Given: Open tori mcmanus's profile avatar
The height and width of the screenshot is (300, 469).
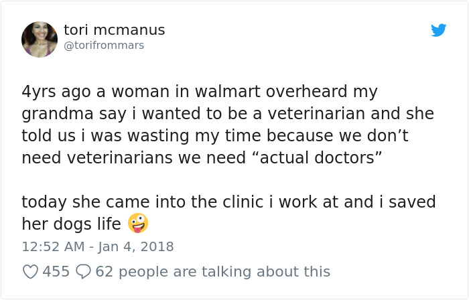Looking at the screenshot, I should 40,39.
